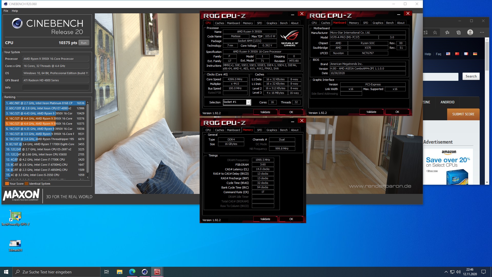
Task: Open Bench tab in the Memory CPU-Z window
Action: tap(284, 130)
